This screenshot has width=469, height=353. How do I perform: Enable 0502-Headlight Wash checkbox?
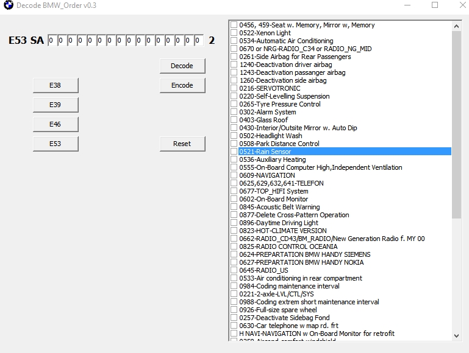(234, 136)
